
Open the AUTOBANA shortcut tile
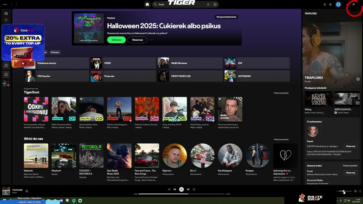click(257, 76)
